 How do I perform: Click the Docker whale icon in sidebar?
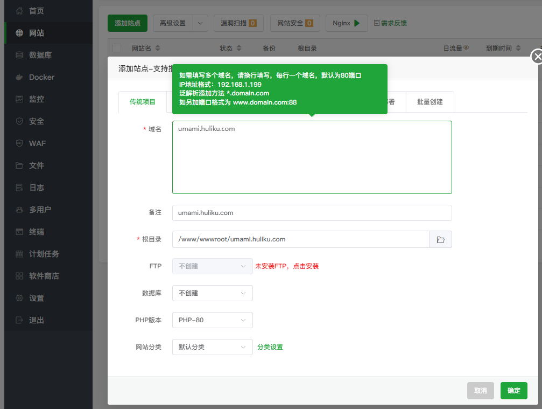tap(19, 77)
